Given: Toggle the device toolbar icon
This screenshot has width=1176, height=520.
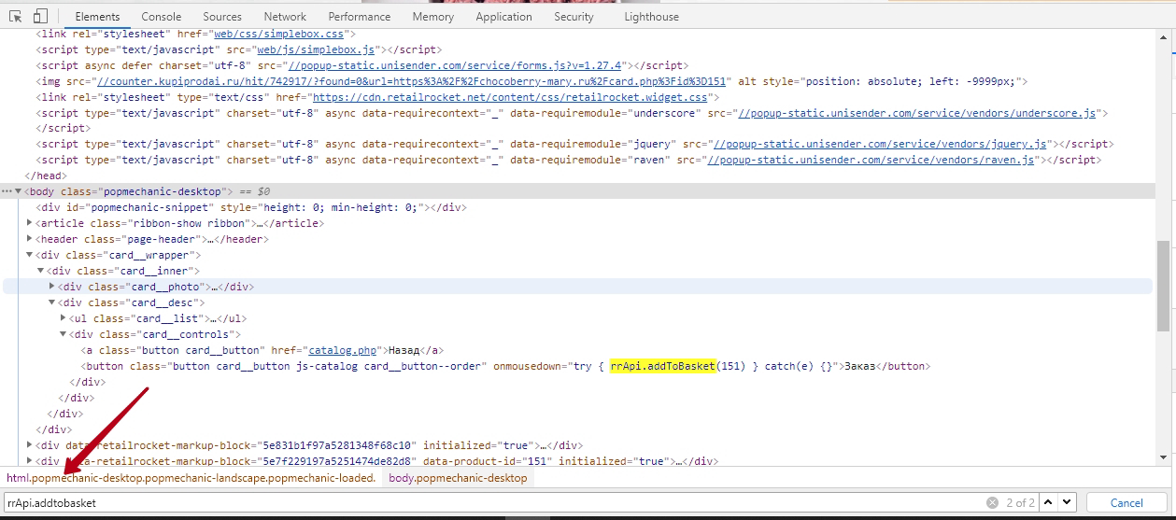Looking at the screenshot, I should pos(40,17).
